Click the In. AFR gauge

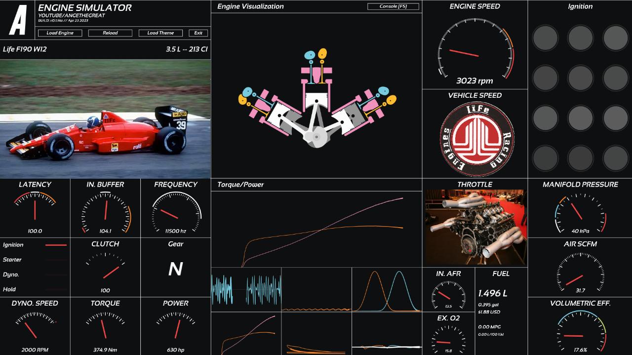(x=448, y=295)
